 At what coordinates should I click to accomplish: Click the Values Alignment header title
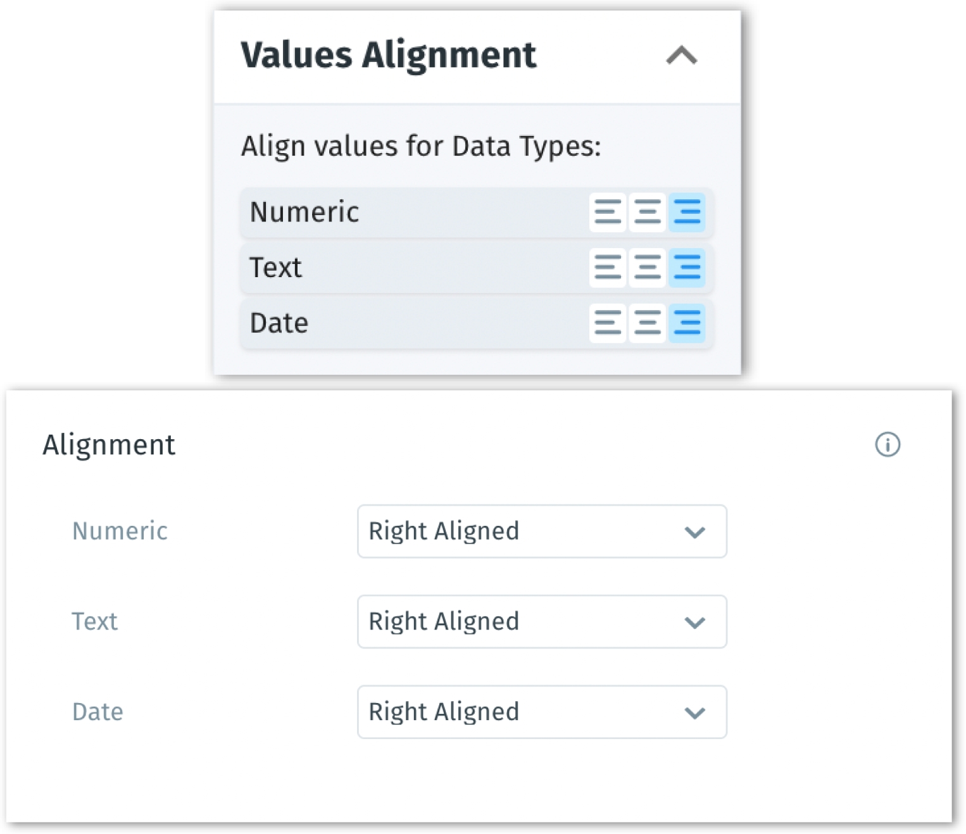(x=388, y=56)
